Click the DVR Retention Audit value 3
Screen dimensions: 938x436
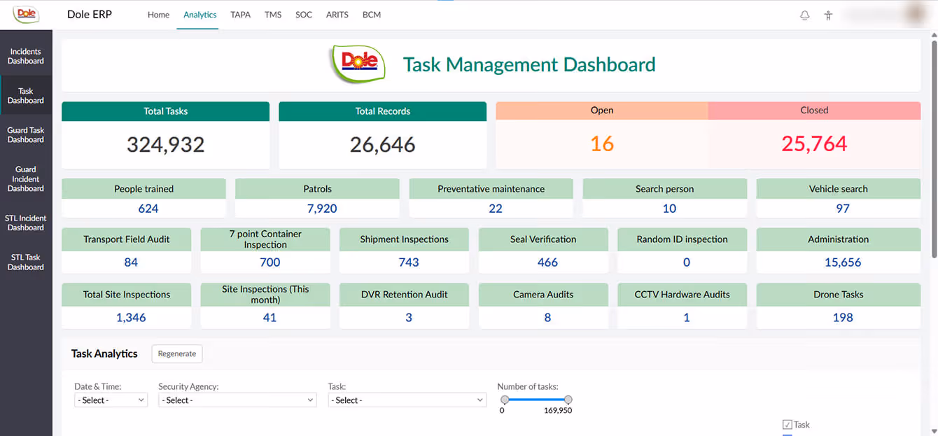(409, 318)
